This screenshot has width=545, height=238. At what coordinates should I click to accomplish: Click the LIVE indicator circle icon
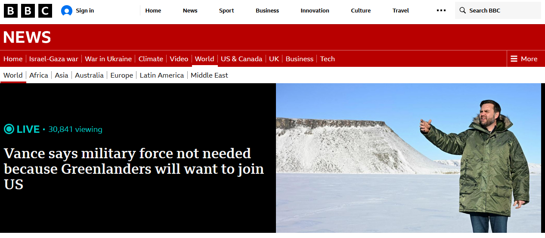(x=9, y=129)
